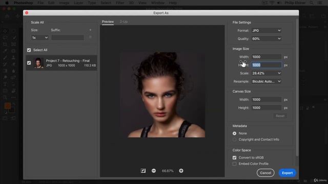Image resolution: width=328 pixels, height=184 pixels.
Task: Zoom out preview with minus icon
Action: 154,171
